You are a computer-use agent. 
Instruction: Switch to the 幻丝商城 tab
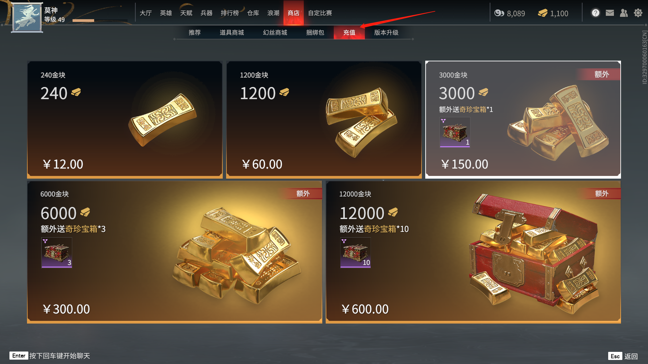275,32
